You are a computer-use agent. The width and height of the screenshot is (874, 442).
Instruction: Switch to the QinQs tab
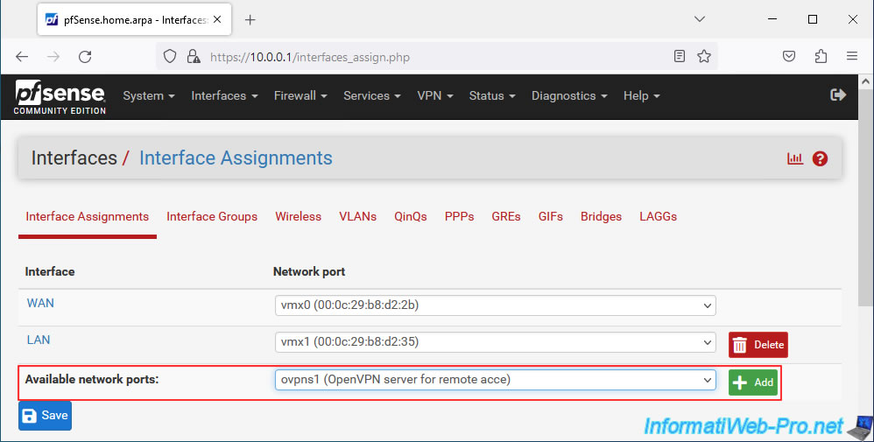[x=410, y=217]
